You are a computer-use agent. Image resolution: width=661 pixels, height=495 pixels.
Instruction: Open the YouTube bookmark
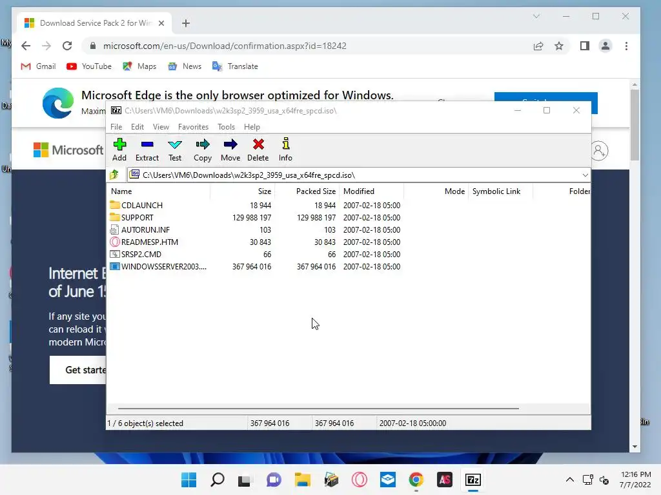click(89, 66)
